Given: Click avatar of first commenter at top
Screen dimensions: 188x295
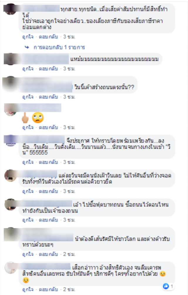Looking at the screenshot, I should pos(10,9).
